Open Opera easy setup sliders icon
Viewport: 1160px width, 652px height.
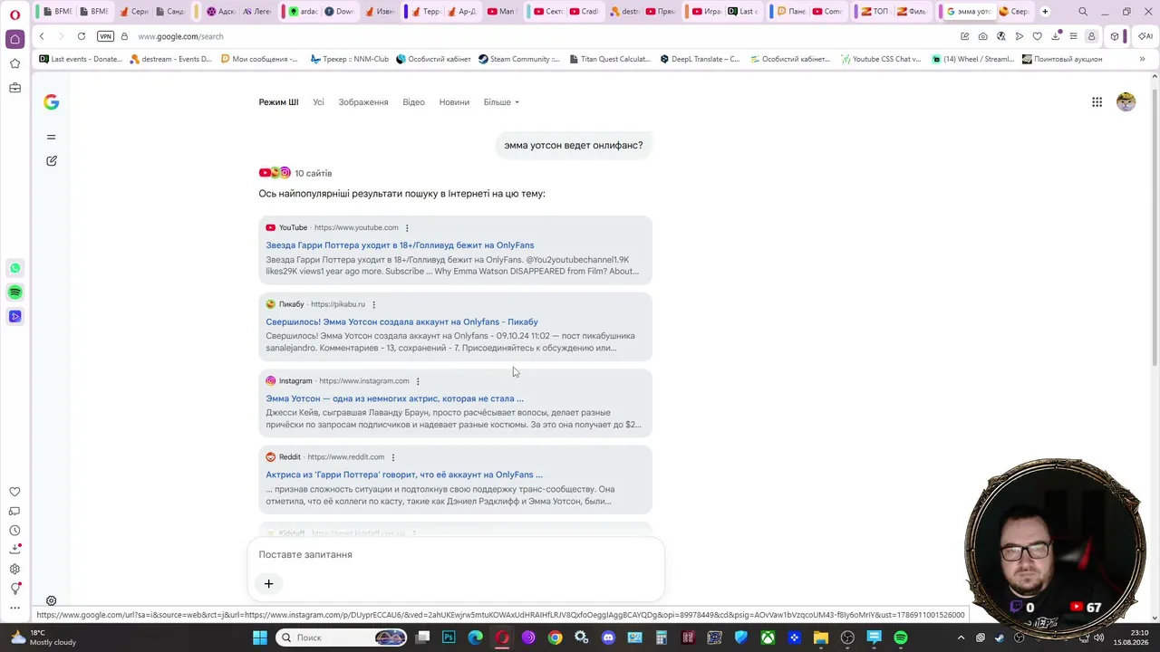tap(1073, 36)
